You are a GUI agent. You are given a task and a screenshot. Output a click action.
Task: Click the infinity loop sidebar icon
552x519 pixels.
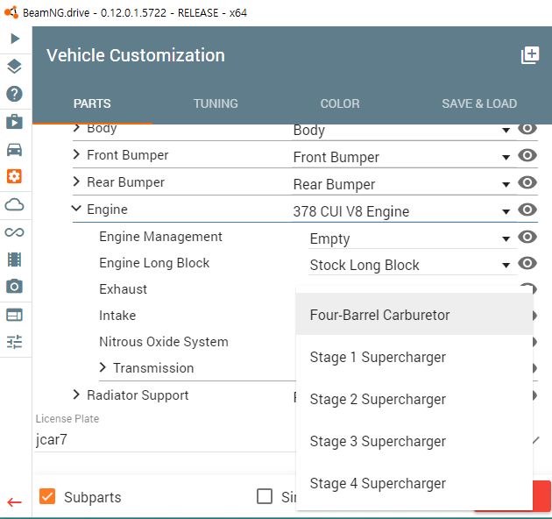pyautogui.click(x=14, y=232)
